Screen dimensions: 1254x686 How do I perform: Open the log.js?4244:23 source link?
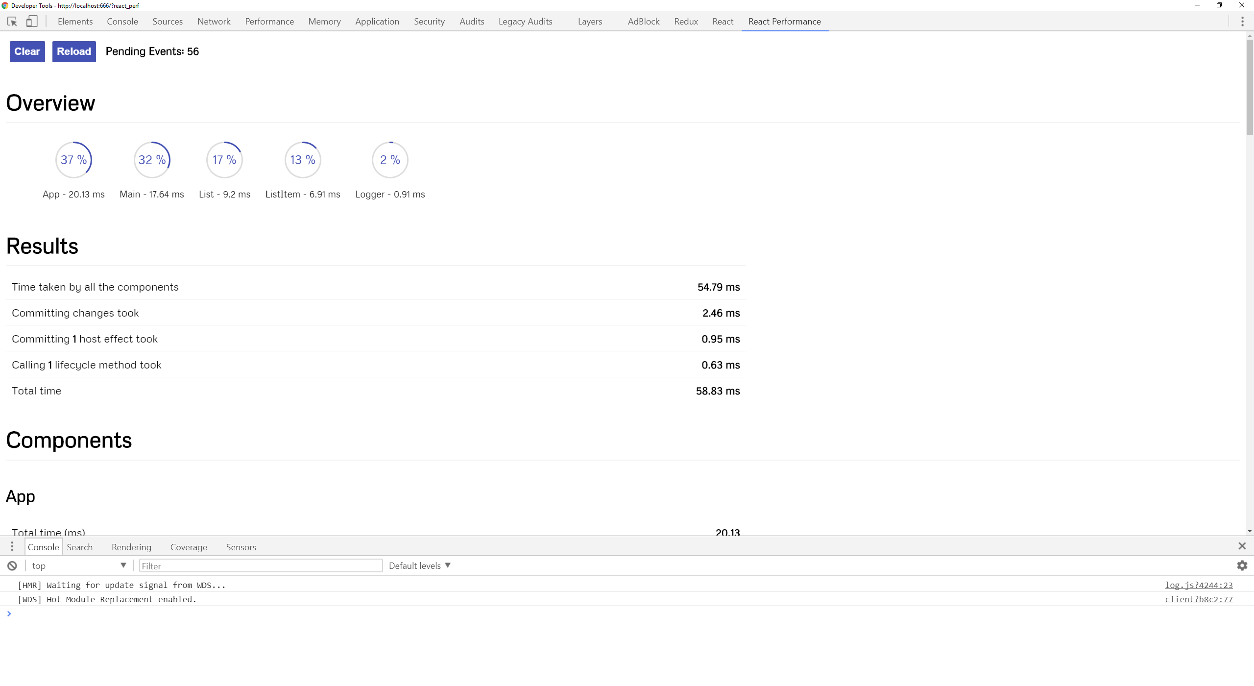pyautogui.click(x=1198, y=585)
